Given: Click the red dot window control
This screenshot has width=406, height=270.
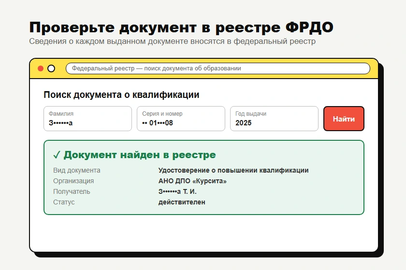Looking at the screenshot, I should tap(41, 68).
